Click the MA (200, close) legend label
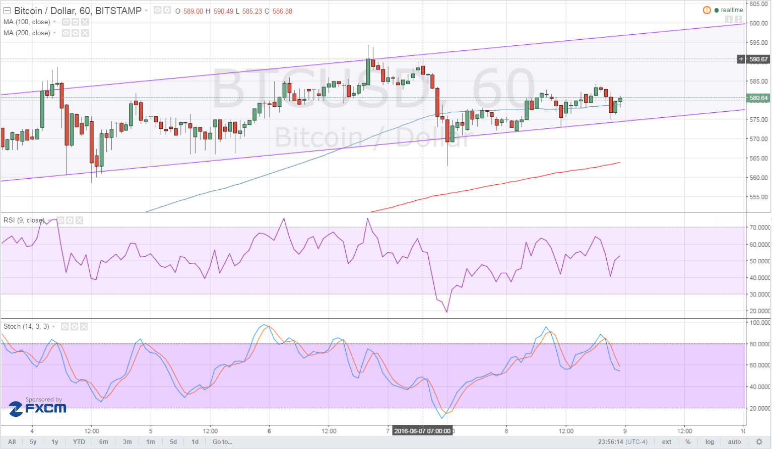 pos(27,33)
